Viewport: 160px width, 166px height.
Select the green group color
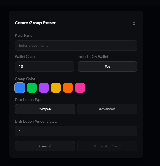pyautogui.click(x=32, y=88)
